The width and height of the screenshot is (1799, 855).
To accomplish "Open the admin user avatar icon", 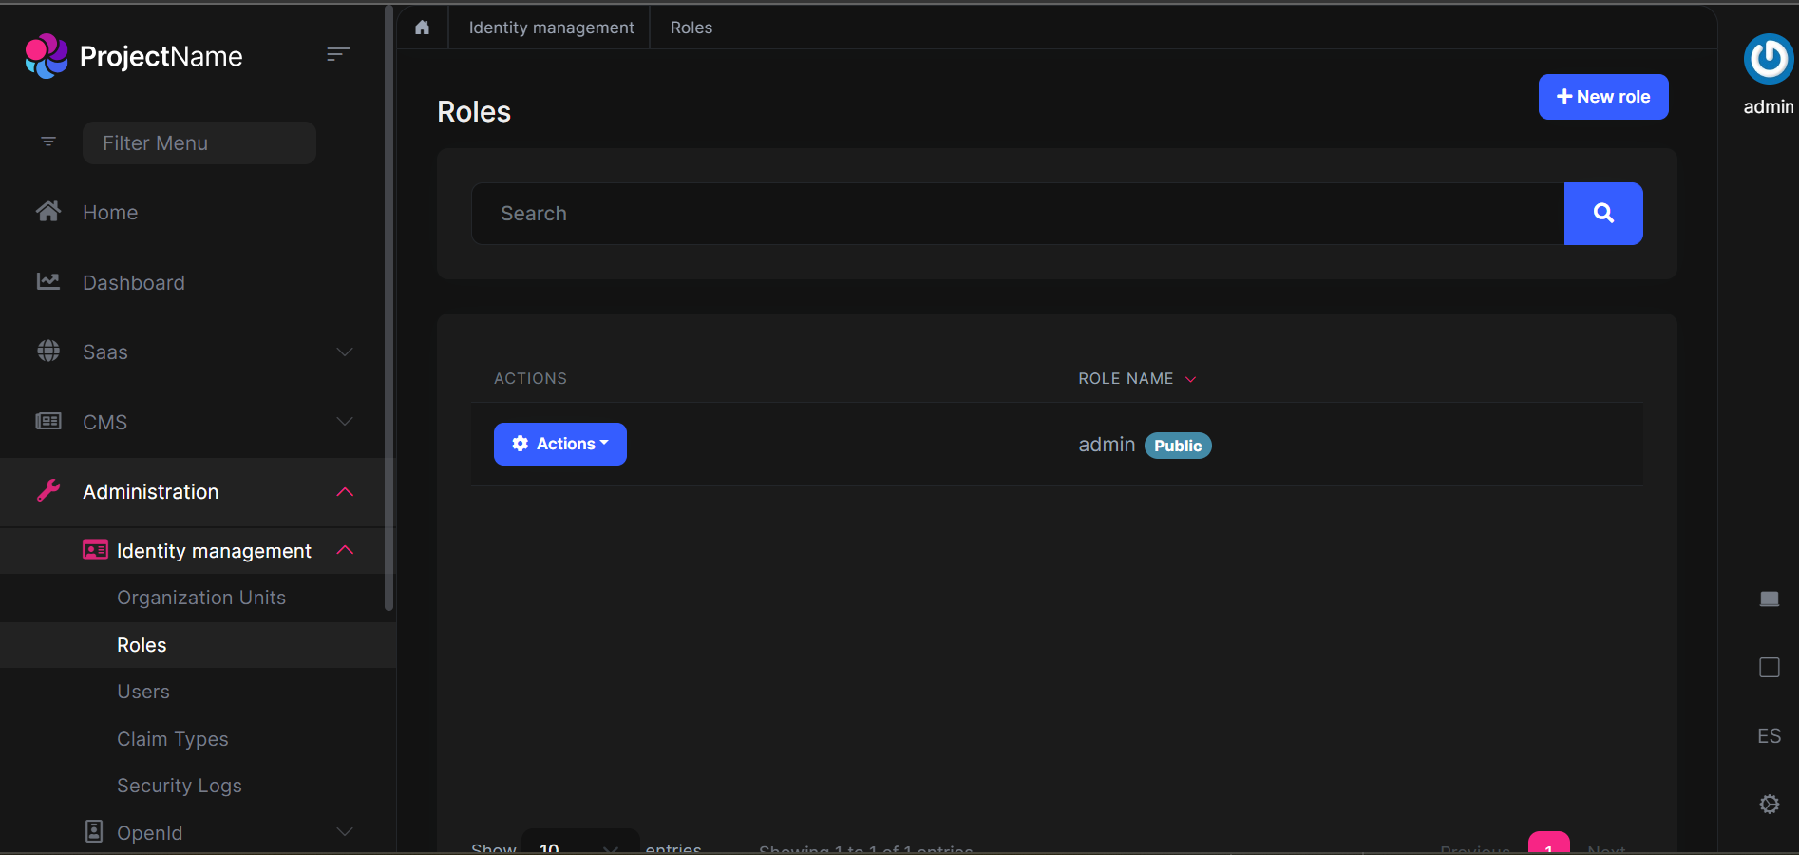I will click(x=1768, y=59).
